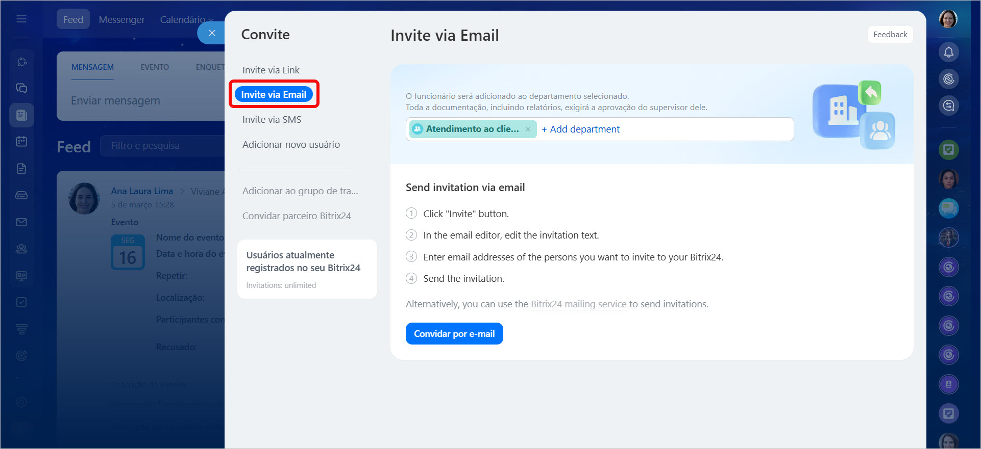Click the Convidar por e-mail button
Image resolution: width=981 pixels, height=449 pixels.
454,334
